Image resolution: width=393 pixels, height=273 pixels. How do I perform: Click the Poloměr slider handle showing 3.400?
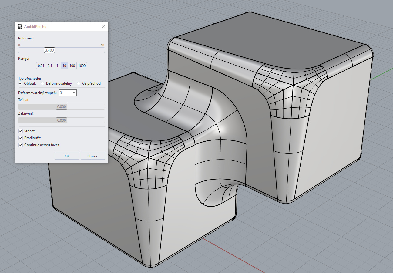click(x=49, y=50)
